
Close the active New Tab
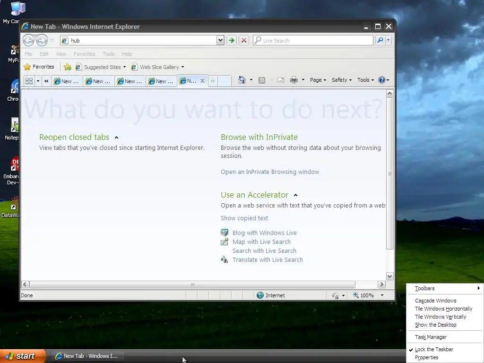pos(202,80)
